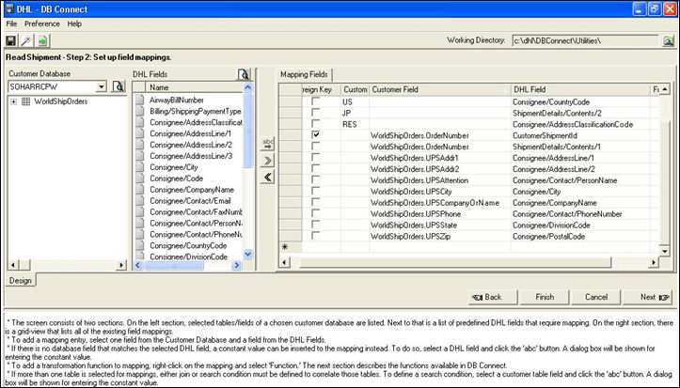Click the 'abc' constant value button
The image size is (680, 388).
[x=268, y=144]
